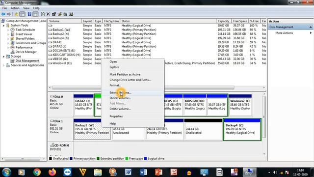This screenshot has height=177, width=314.
Task: Expand the Event Viewer tree node
Action: coord(8,34)
